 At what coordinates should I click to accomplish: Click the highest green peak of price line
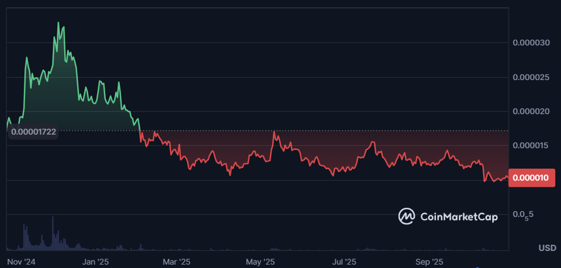click(x=59, y=22)
